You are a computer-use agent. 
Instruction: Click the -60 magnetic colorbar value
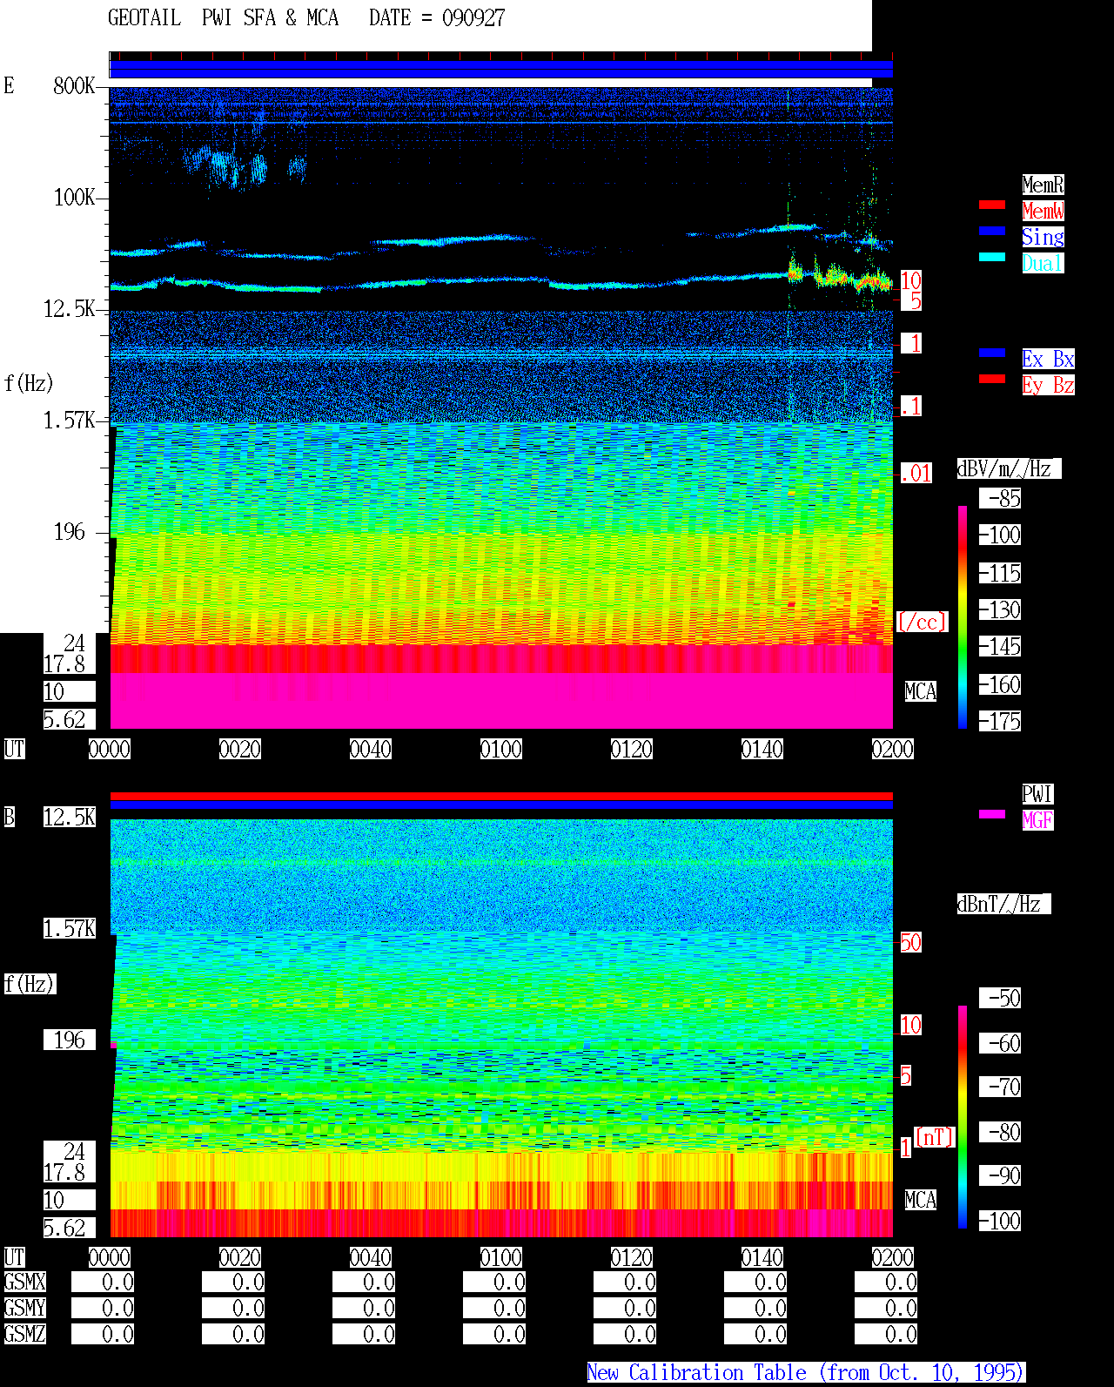tap(1000, 1043)
